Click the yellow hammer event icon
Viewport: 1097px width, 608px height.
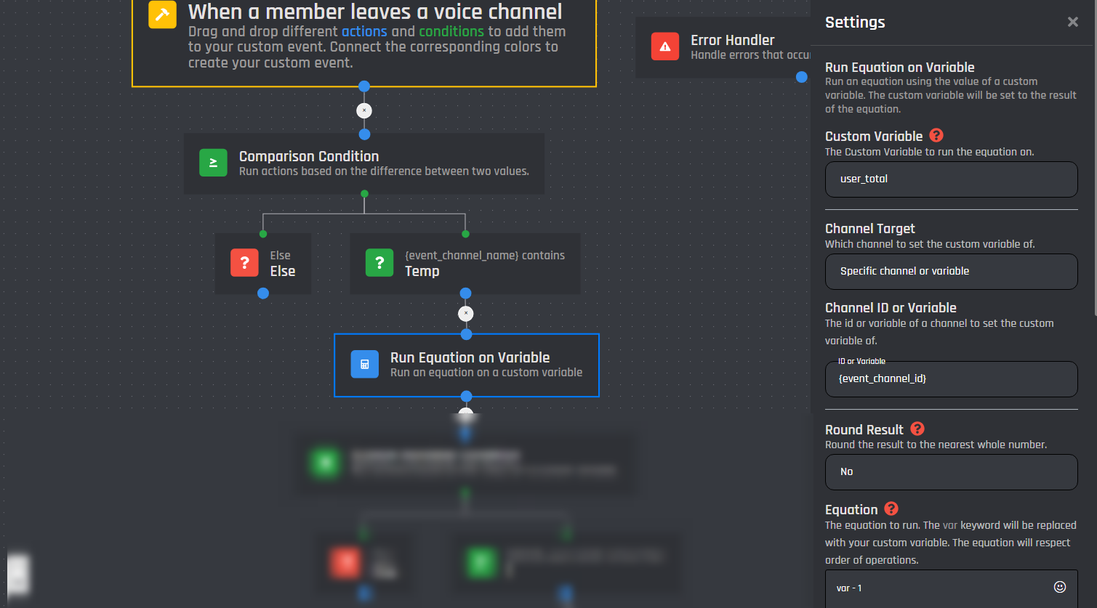tap(162, 15)
